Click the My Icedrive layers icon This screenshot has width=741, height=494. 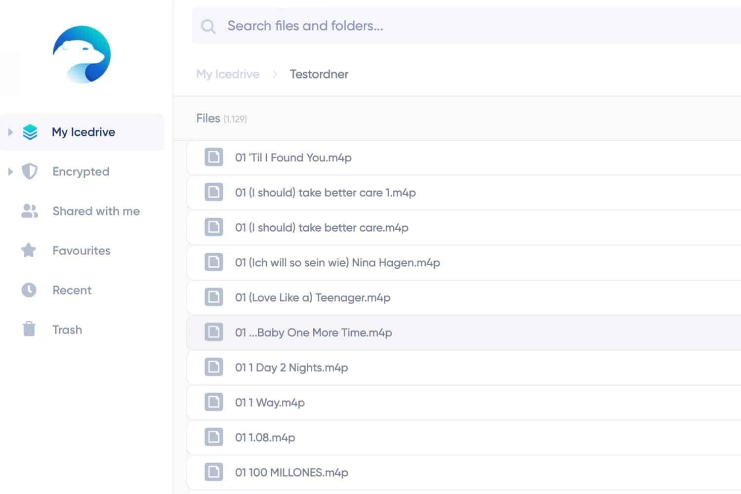(x=30, y=132)
